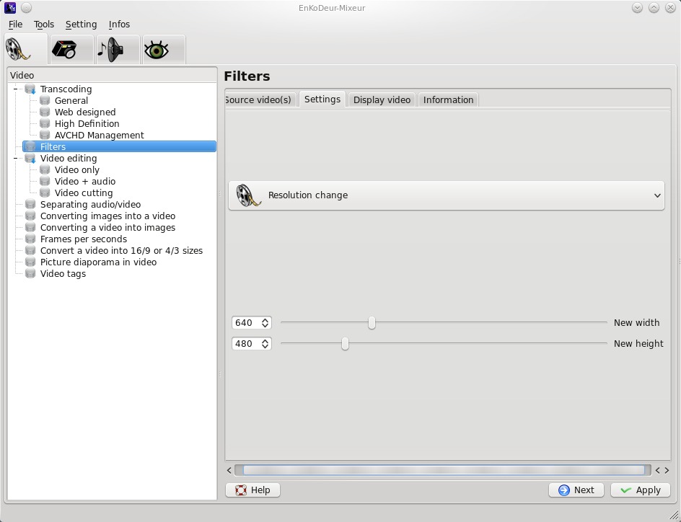The height and width of the screenshot is (522, 681).
Task: Open the Video film reel tab
Action: point(26,49)
